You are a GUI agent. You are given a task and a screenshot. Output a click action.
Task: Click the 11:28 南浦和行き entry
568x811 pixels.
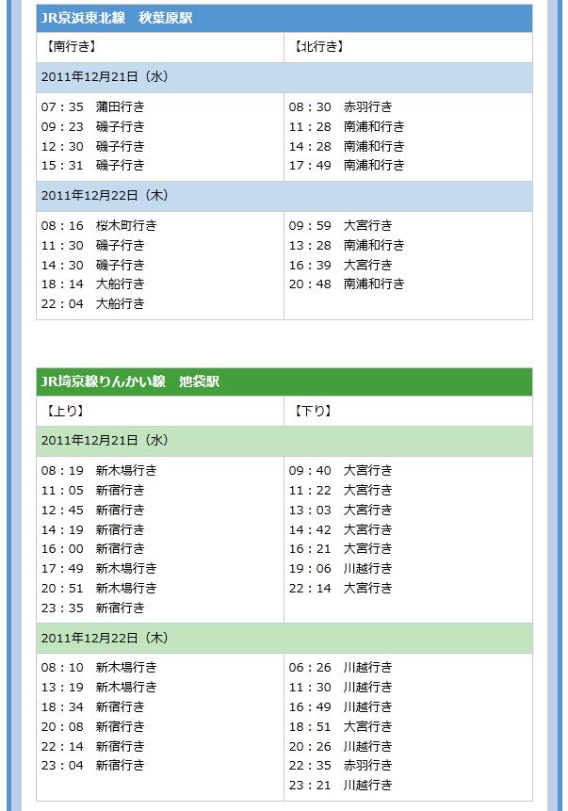tap(347, 127)
